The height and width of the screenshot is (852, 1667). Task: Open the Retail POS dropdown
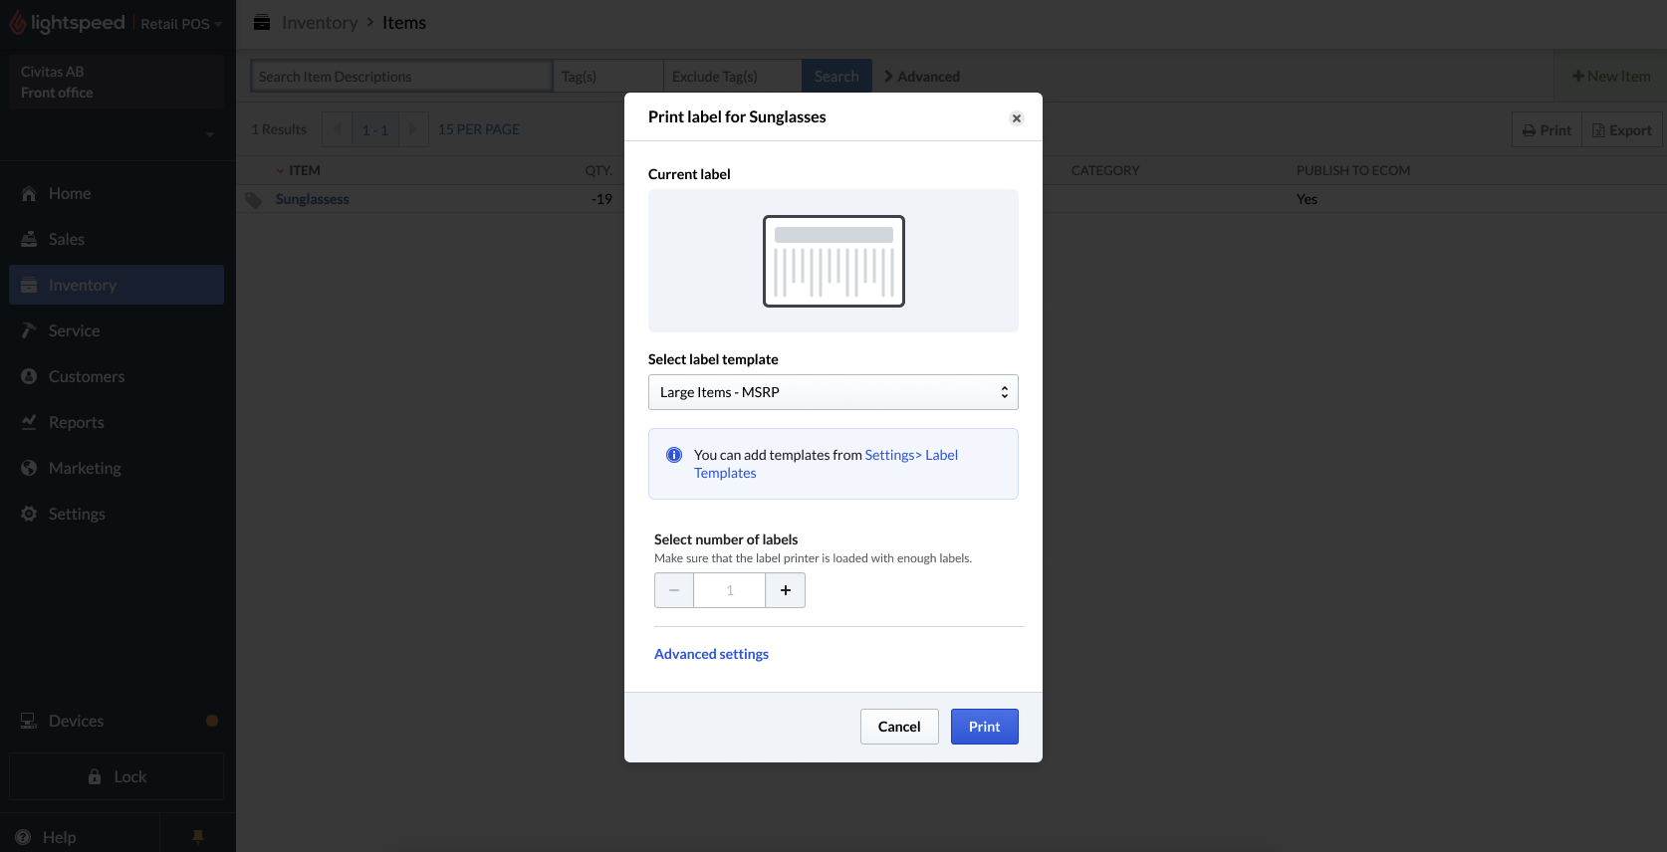coord(181,24)
